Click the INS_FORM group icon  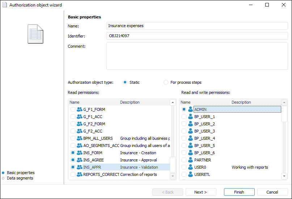click(x=79, y=153)
